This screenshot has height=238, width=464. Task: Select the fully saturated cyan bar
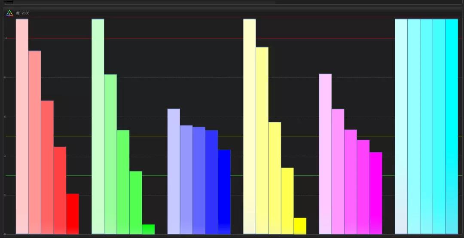click(x=452, y=127)
